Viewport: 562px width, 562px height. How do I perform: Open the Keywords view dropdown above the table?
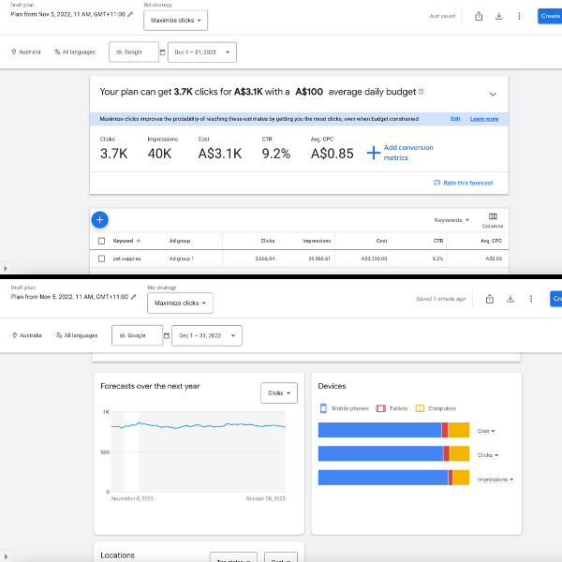[x=451, y=220]
